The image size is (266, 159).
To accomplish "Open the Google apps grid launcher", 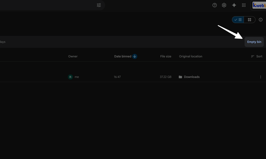I will pyautogui.click(x=244, y=5).
